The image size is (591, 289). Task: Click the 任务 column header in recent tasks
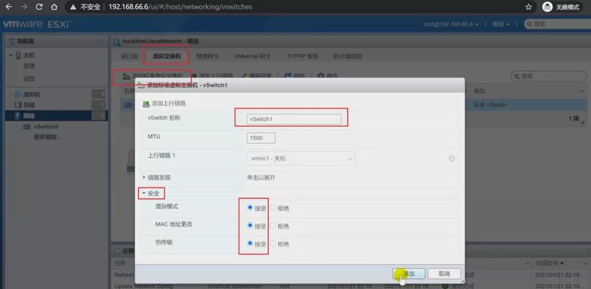pyautogui.click(x=120, y=263)
